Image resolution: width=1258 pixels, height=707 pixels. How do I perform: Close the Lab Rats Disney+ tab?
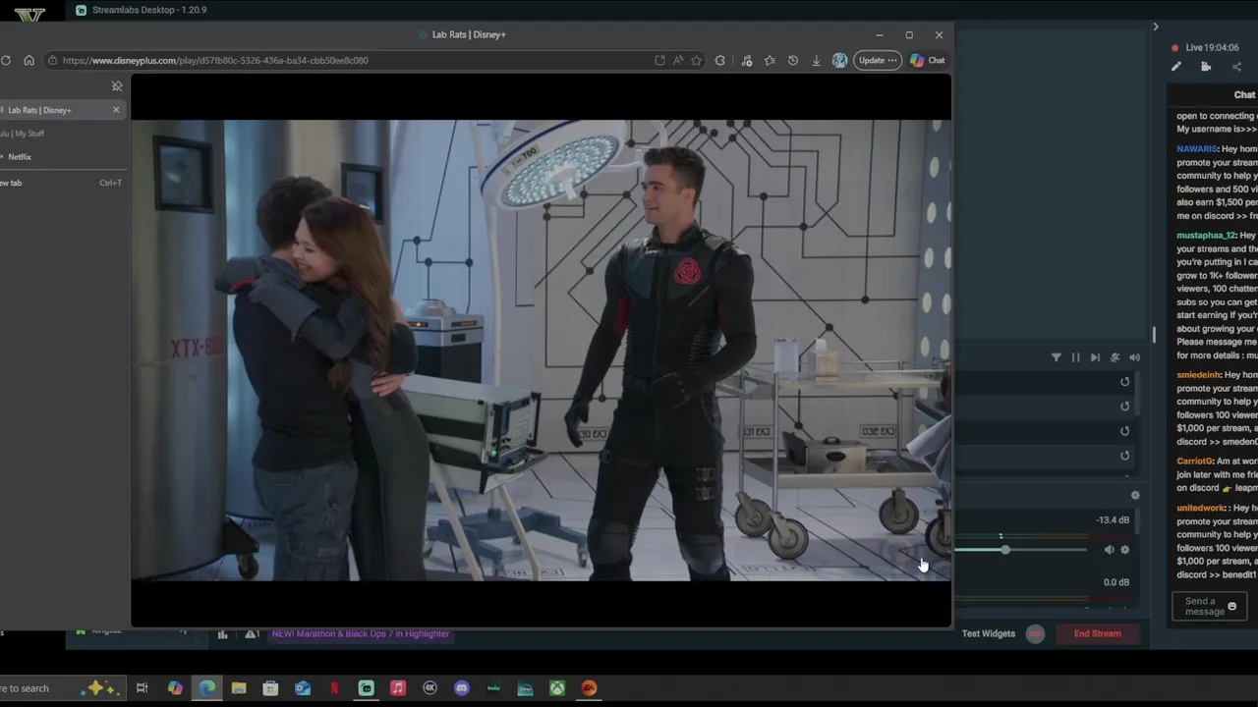tap(116, 110)
